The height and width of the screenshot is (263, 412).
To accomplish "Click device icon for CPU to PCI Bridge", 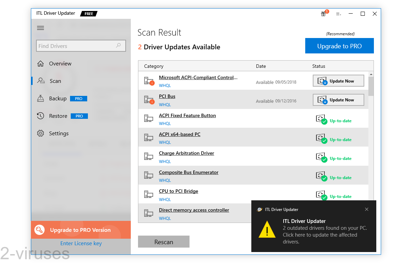I will pyautogui.click(x=148, y=195).
